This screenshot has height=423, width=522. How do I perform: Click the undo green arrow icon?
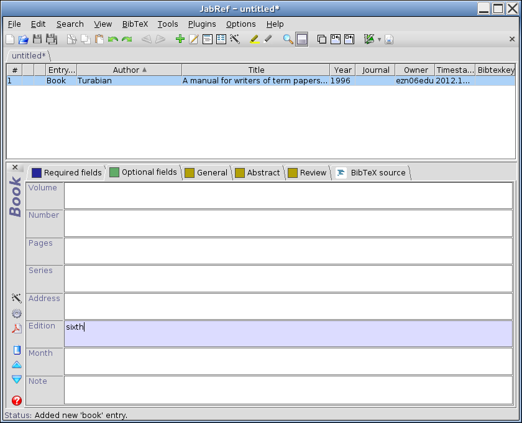[x=112, y=39]
